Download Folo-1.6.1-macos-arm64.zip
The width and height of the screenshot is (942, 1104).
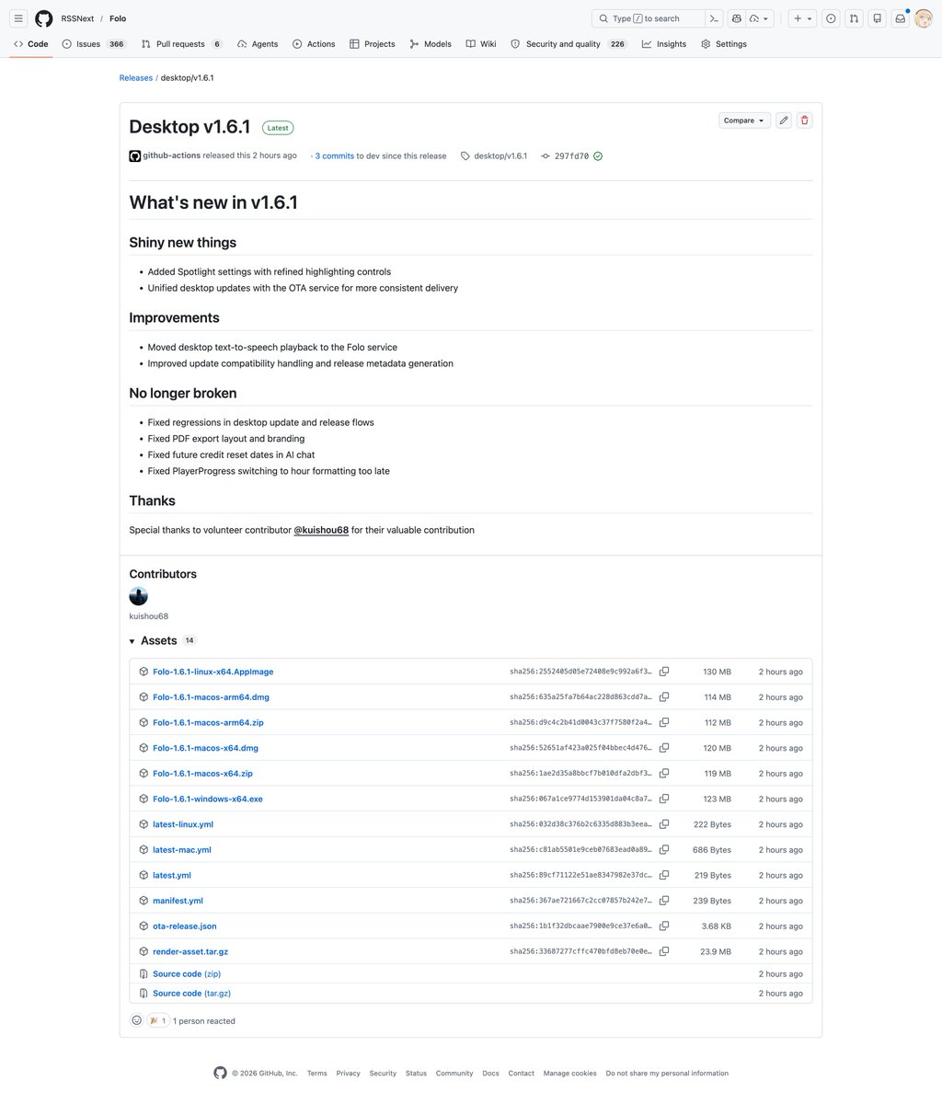pos(208,723)
